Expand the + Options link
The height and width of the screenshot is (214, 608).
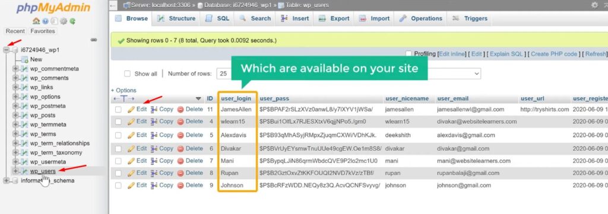[x=123, y=90]
